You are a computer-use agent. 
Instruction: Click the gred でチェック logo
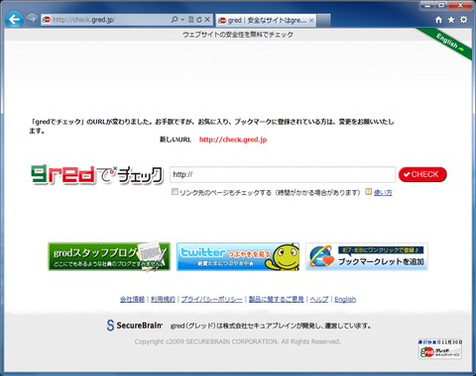(x=97, y=174)
